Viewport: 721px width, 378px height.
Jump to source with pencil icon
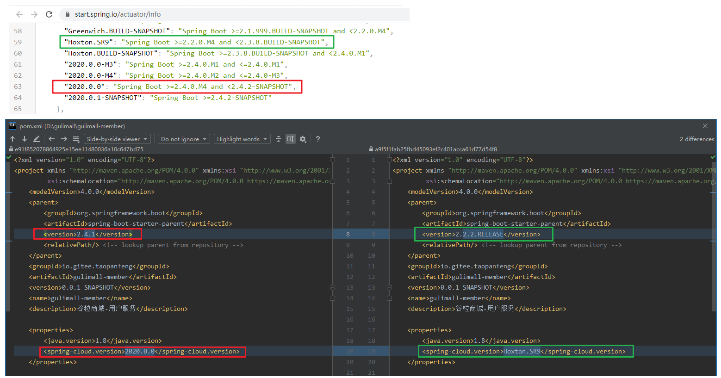pos(37,139)
